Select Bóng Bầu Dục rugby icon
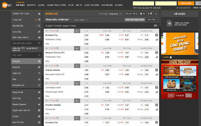 [x=39, y=85]
